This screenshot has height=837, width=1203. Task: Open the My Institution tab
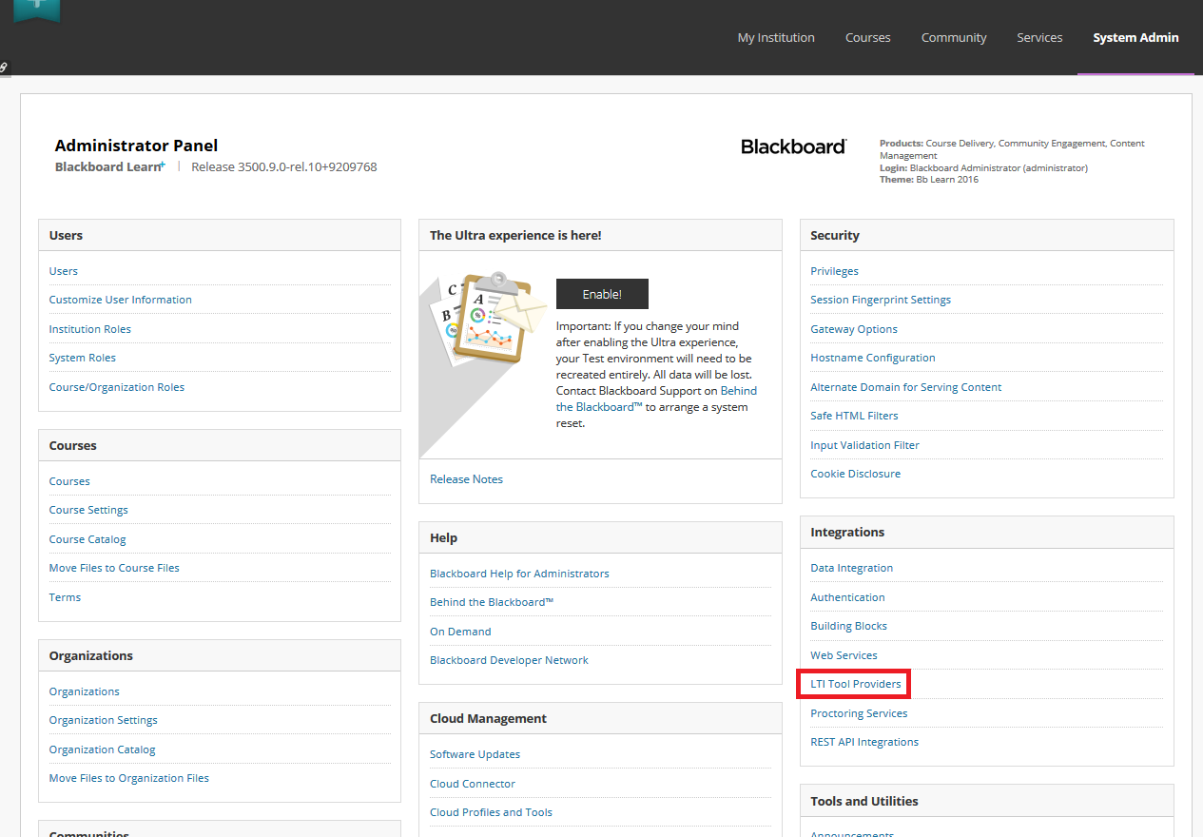point(776,38)
